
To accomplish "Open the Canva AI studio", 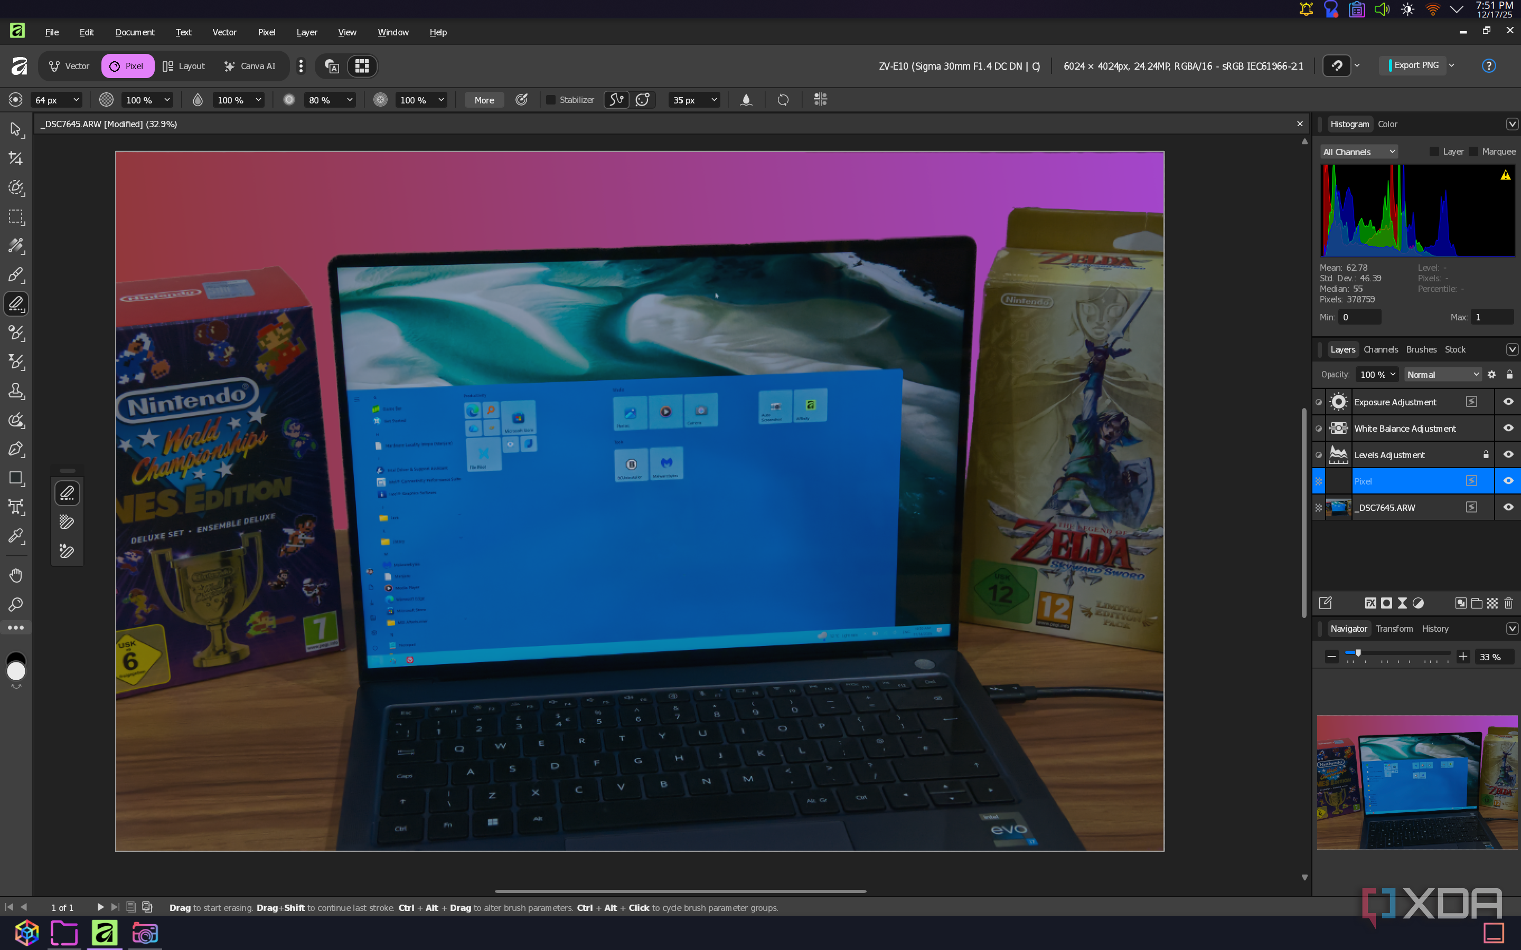I will point(250,66).
